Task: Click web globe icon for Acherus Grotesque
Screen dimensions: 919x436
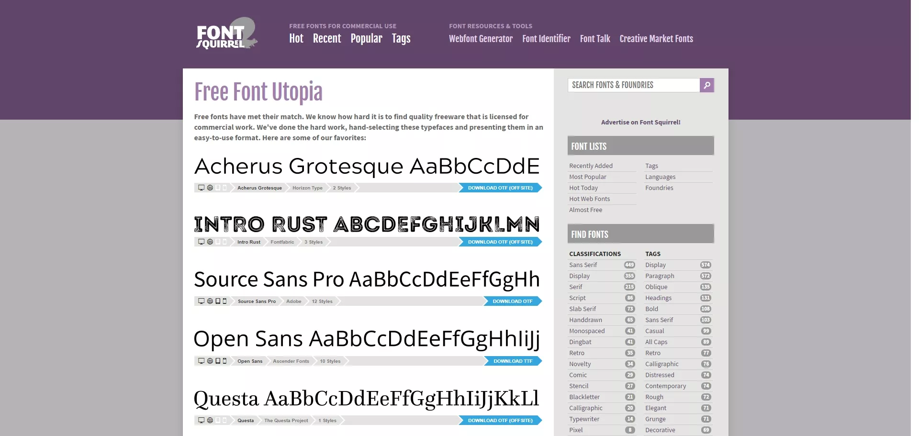Action: tap(210, 188)
